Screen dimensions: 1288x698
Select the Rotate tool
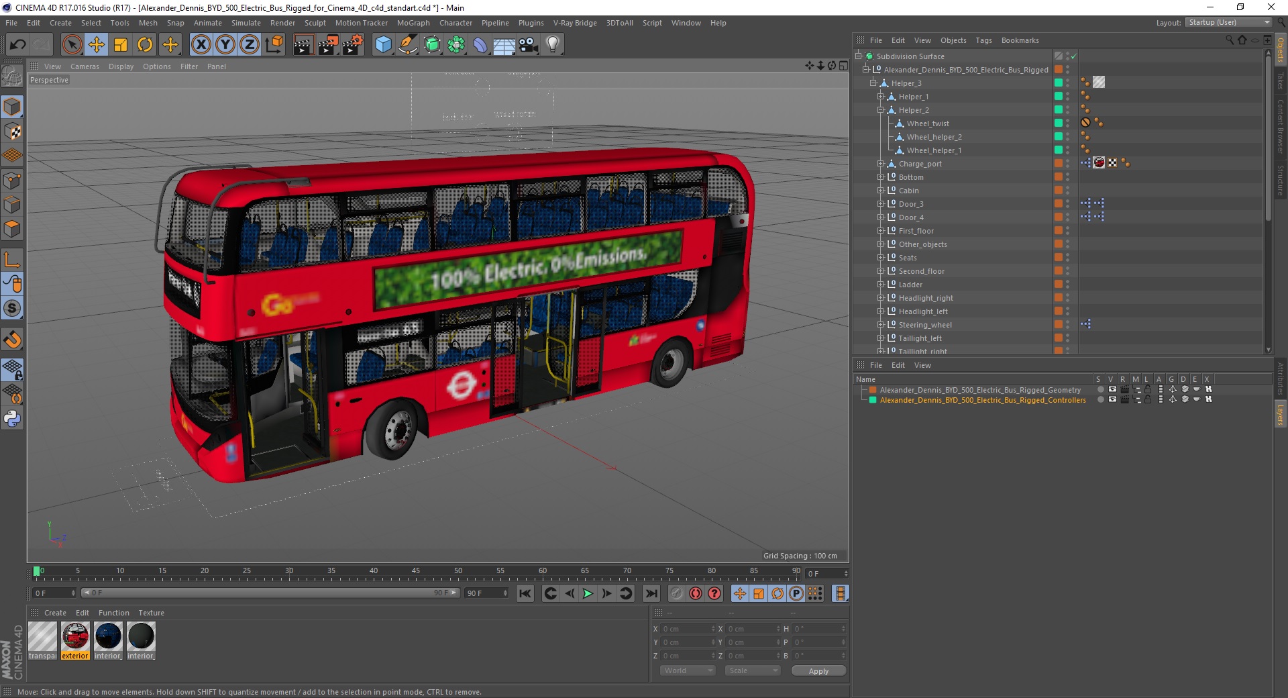point(145,45)
